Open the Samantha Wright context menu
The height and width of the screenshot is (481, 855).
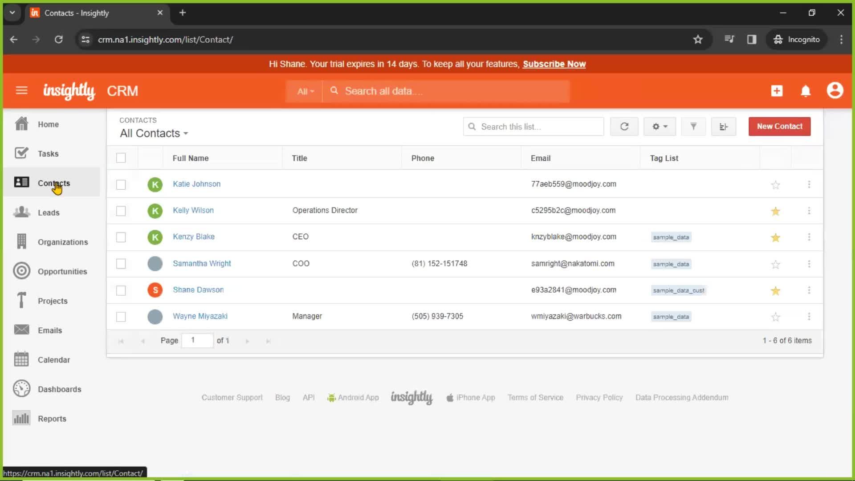tap(809, 264)
